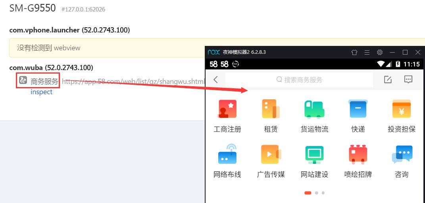425x203 pixels.
Task: Tap the wifi signal status icon
Action: click(381, 64)
